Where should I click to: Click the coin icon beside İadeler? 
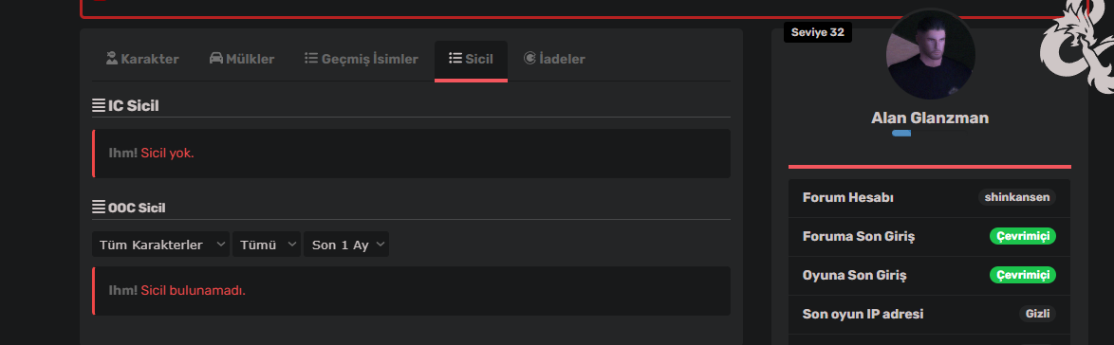(x=529, y=58)
